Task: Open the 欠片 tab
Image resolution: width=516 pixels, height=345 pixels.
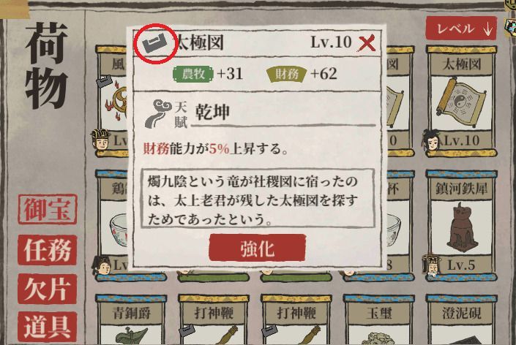Action: click(x=48, y=289)
